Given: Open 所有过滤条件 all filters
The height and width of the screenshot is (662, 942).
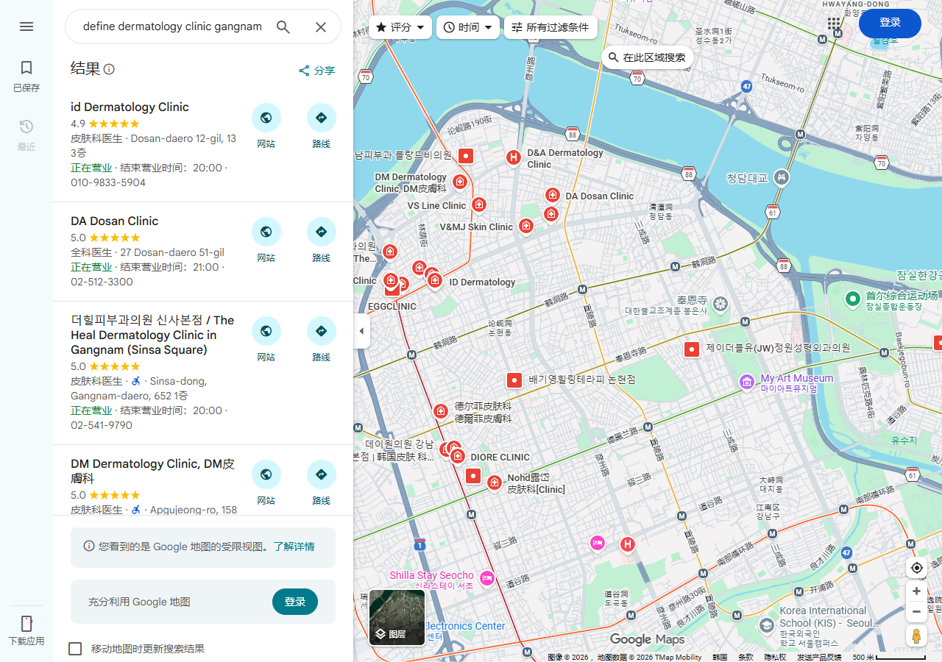Looking at the screenshot, I should (x=550, y=27).
